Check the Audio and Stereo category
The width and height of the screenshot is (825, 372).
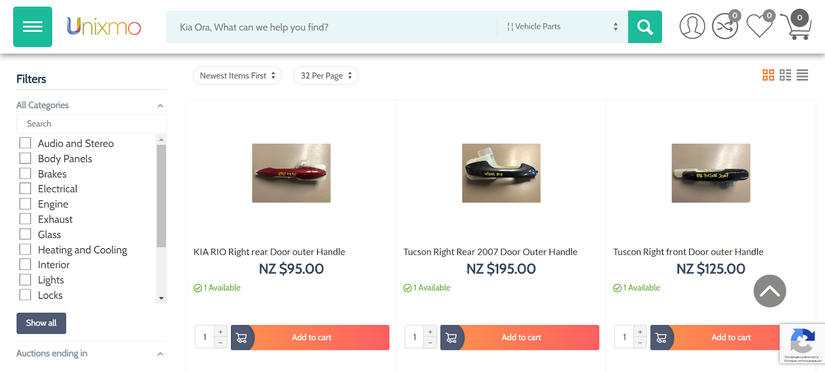[x=25, y=143]
